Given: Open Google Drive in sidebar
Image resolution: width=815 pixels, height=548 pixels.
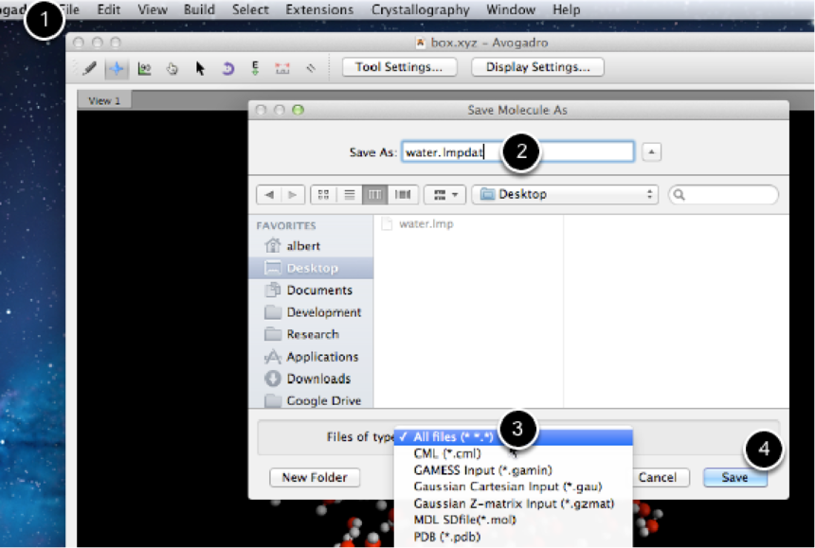Looking at the screenshot, I should click(x=310, y=400).
